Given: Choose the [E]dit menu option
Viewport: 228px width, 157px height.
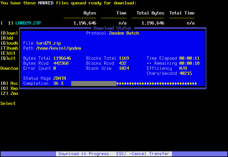Looking at the screenshot, I should pyautogui.click(x=8, y=53).
